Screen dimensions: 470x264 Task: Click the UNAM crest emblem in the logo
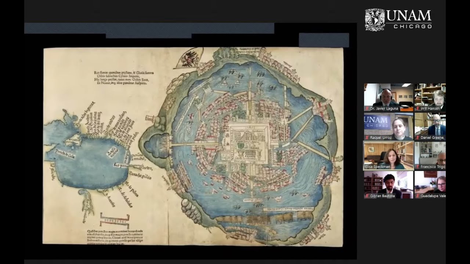[375, 20]
